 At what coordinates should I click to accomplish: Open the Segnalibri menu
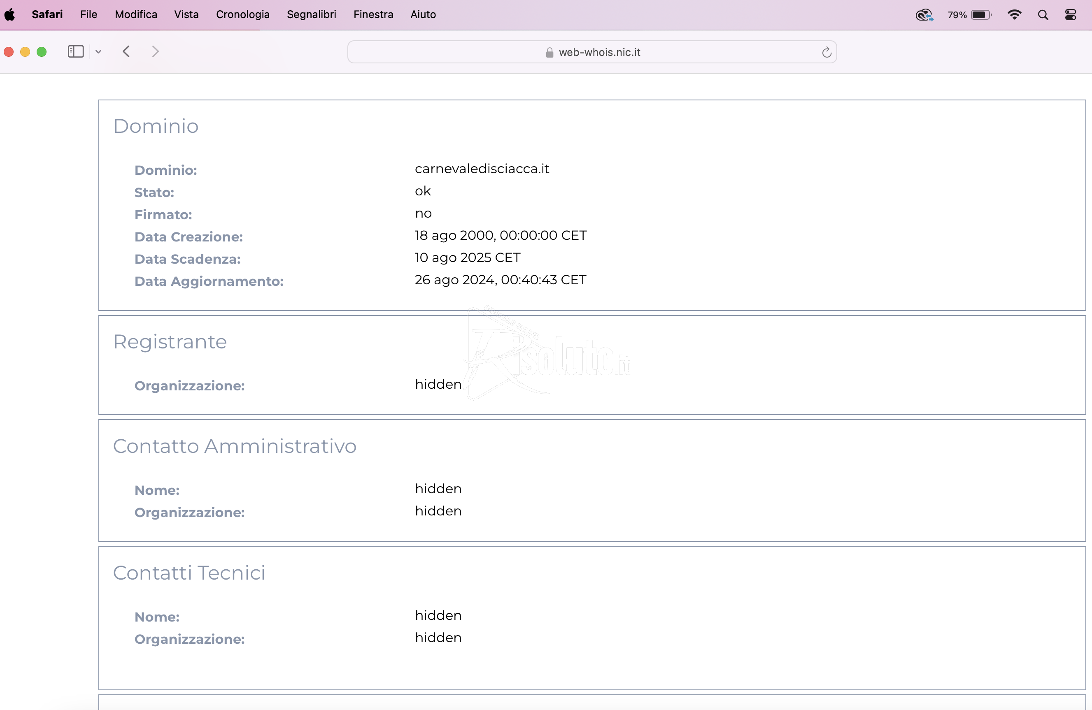(x=311, y=15)
